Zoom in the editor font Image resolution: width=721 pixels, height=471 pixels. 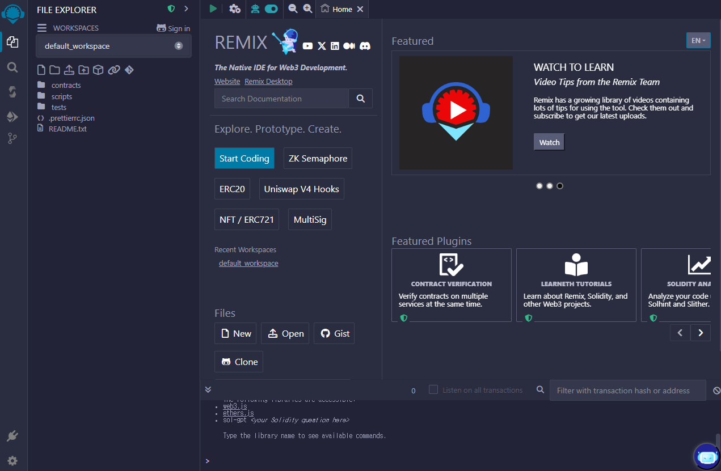point(307,9)
